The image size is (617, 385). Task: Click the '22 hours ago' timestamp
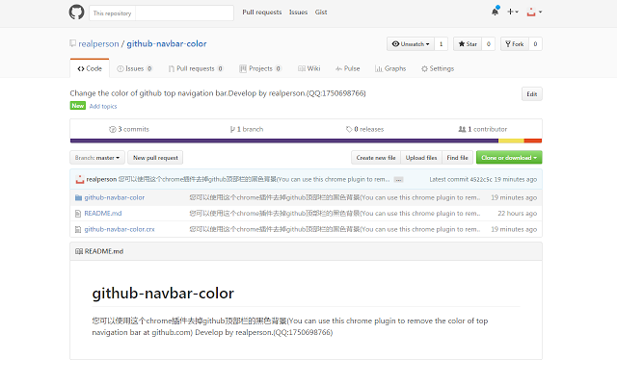point(517,214)
